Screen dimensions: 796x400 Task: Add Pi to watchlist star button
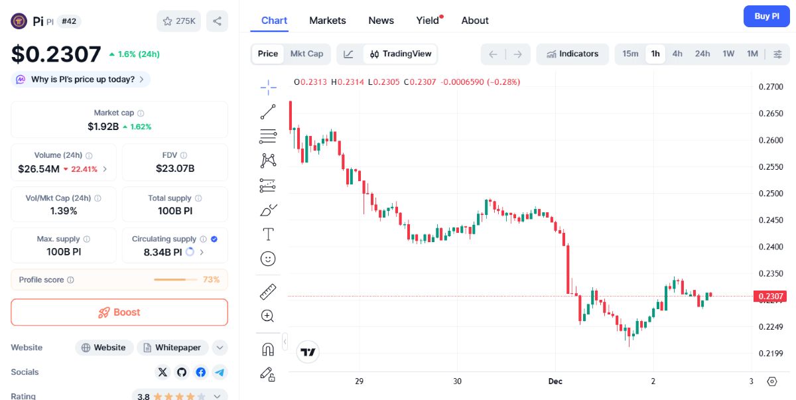point(178,21)
